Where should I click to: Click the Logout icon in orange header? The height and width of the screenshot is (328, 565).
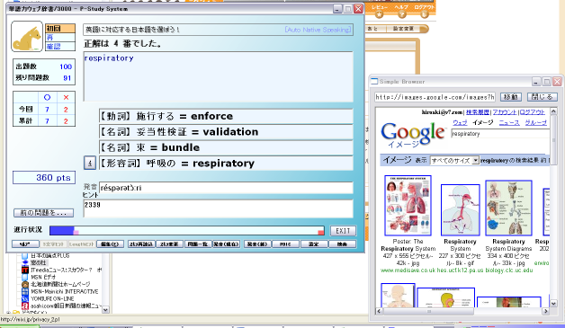coord(425,14)
